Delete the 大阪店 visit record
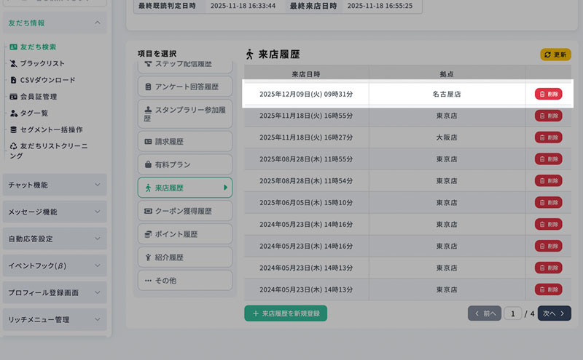The width and height of the screenshot is (583, 360). pyautogui.click(x=548, y=137)
